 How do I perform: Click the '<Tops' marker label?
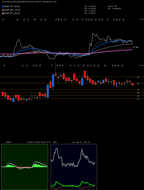coord(141,19)
